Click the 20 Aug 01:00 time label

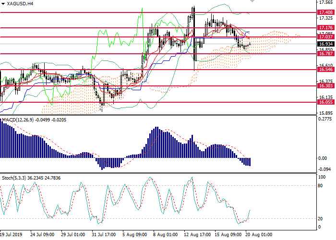tap(258, 236)
